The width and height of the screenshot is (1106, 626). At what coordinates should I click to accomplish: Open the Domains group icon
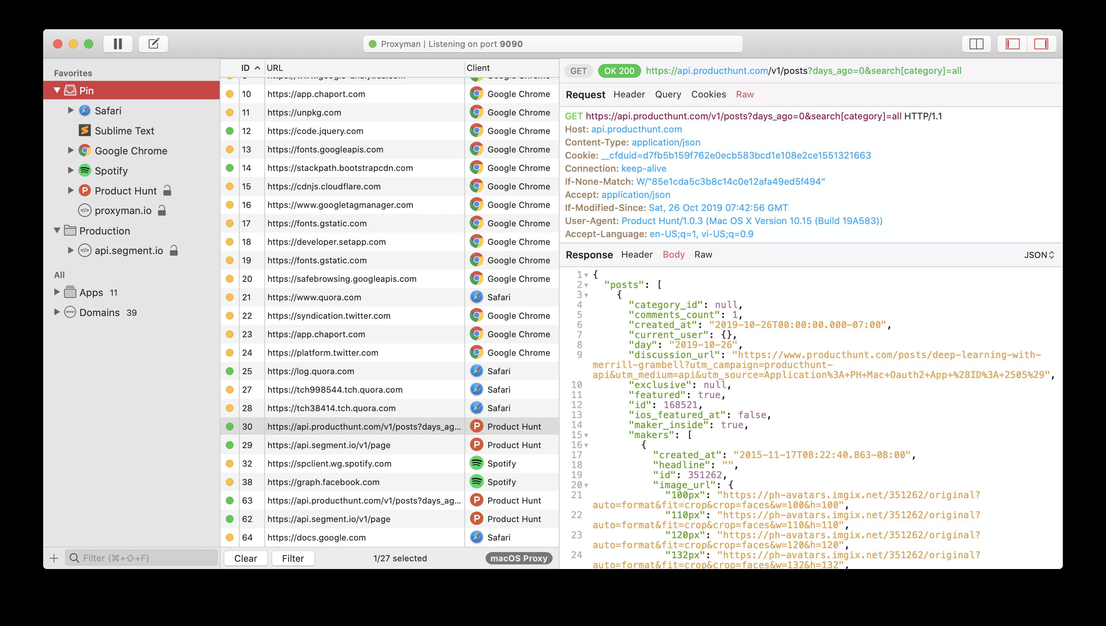pos(70,313)
